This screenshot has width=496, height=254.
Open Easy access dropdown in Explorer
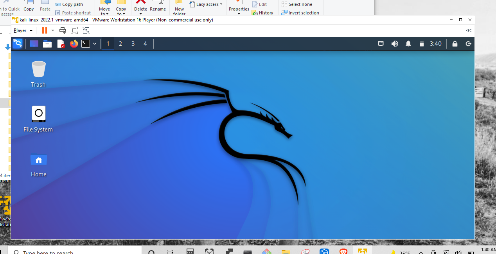click(206, 4)
